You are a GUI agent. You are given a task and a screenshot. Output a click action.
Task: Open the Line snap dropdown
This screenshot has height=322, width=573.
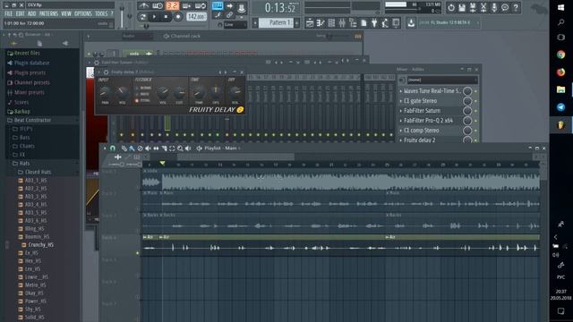[235, 25]
